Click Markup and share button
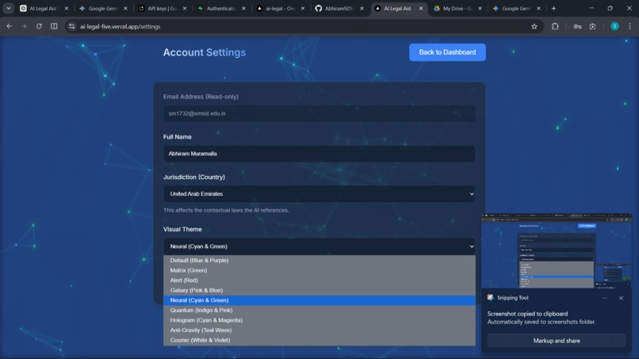This screenshot has width=639, height=359. pos(557,341)
